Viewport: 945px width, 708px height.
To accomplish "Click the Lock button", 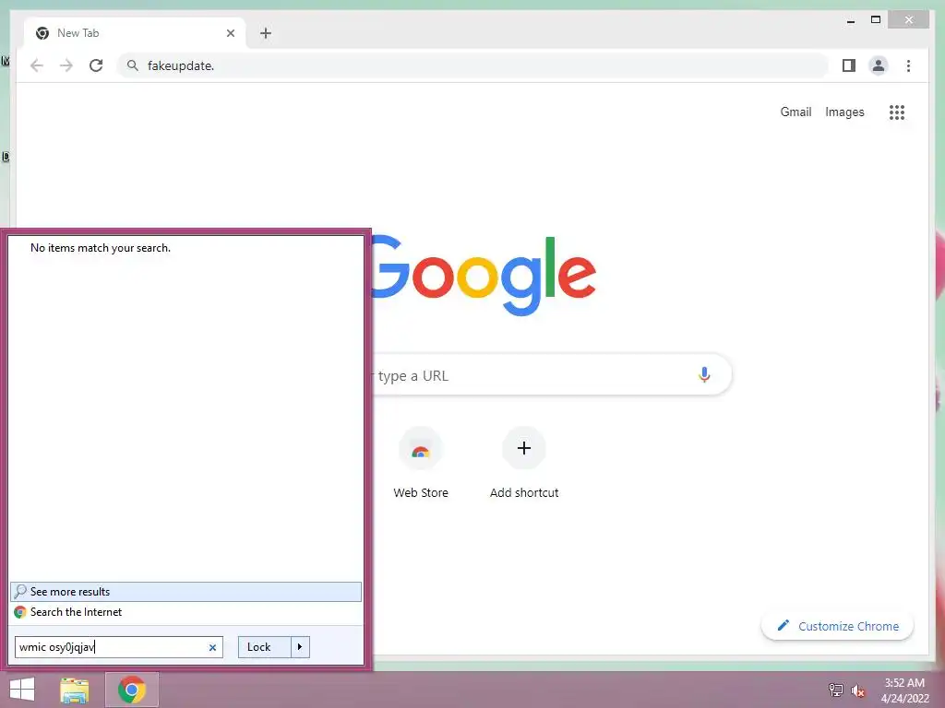I will tap(265, 647).
